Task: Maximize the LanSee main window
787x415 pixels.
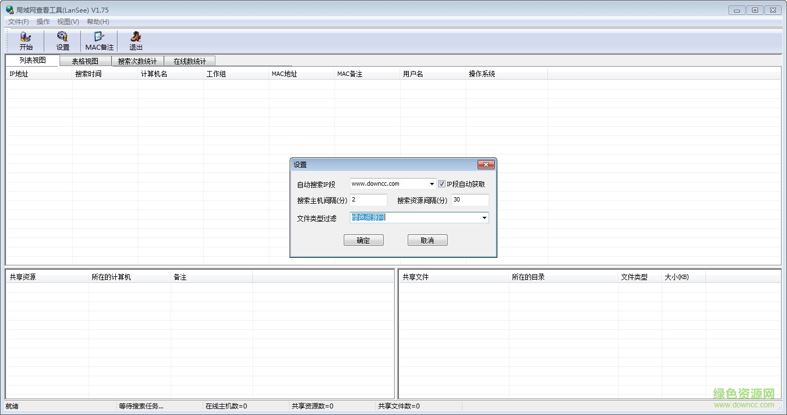Action: point(755,10)
